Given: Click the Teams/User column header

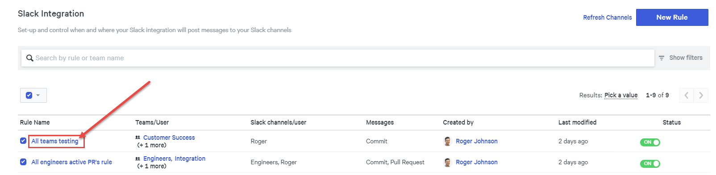Looking at the screenshot, I should click(152, 122).
